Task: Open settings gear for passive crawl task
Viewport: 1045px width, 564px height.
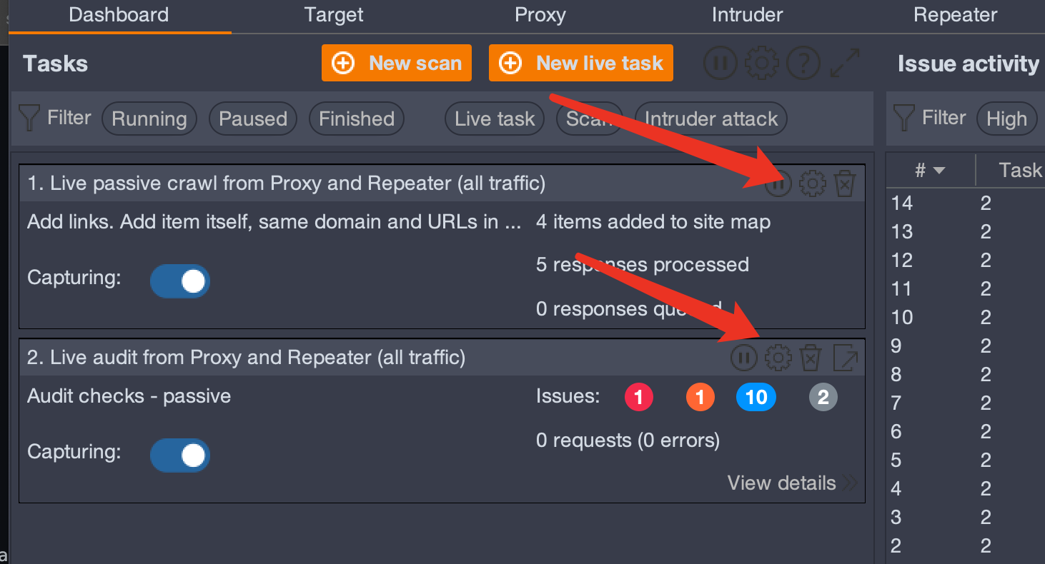Action: click(813, 184)
